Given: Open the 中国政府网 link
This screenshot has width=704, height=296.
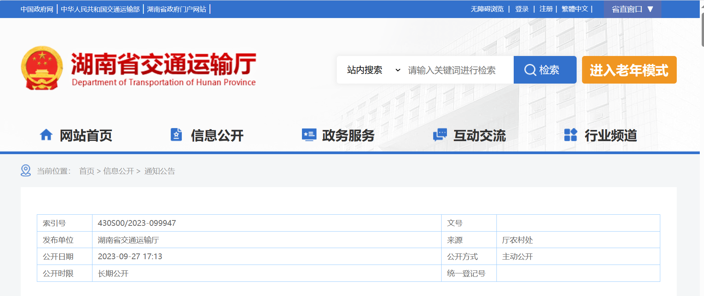Looking at the screenshot, I should [37, 9].
